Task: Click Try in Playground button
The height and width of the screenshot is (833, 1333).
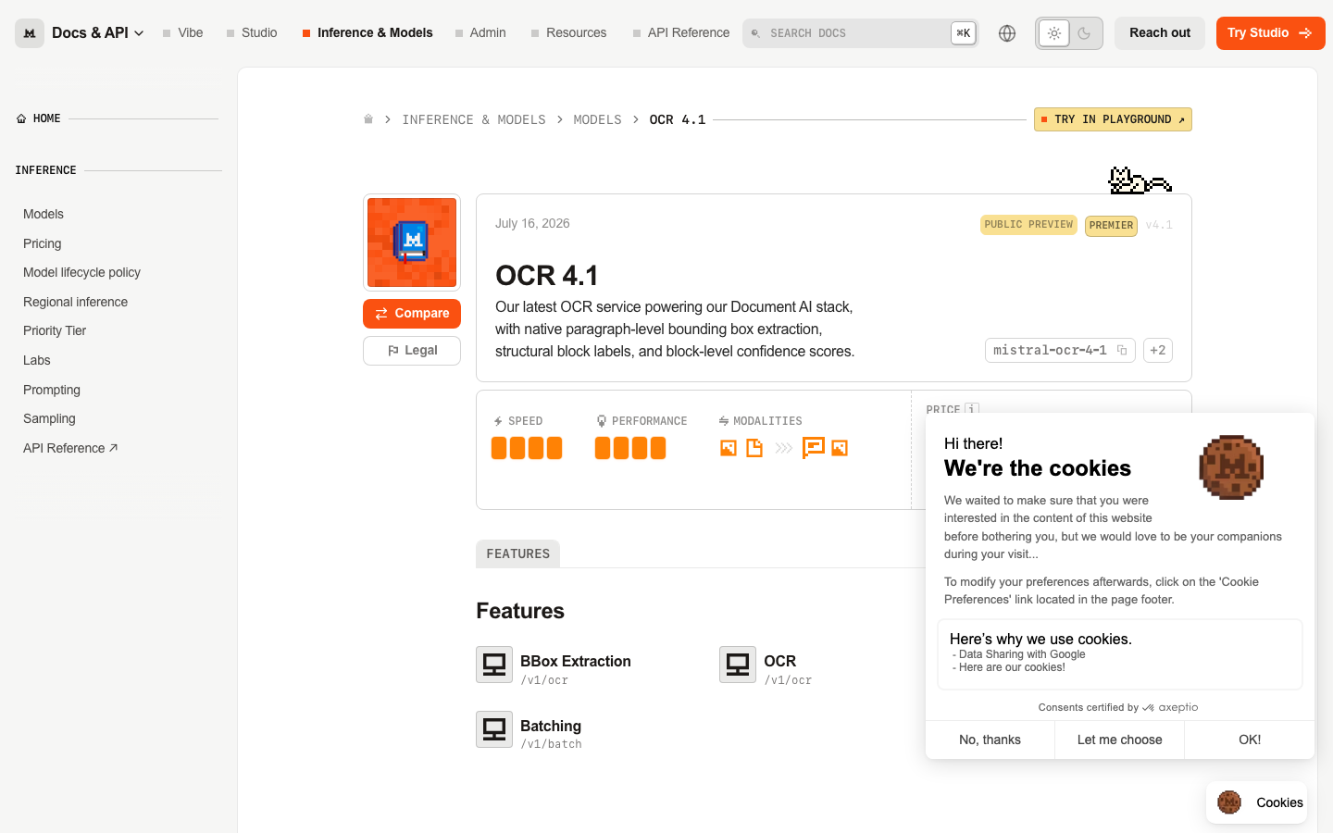Action: (1113, 119)
